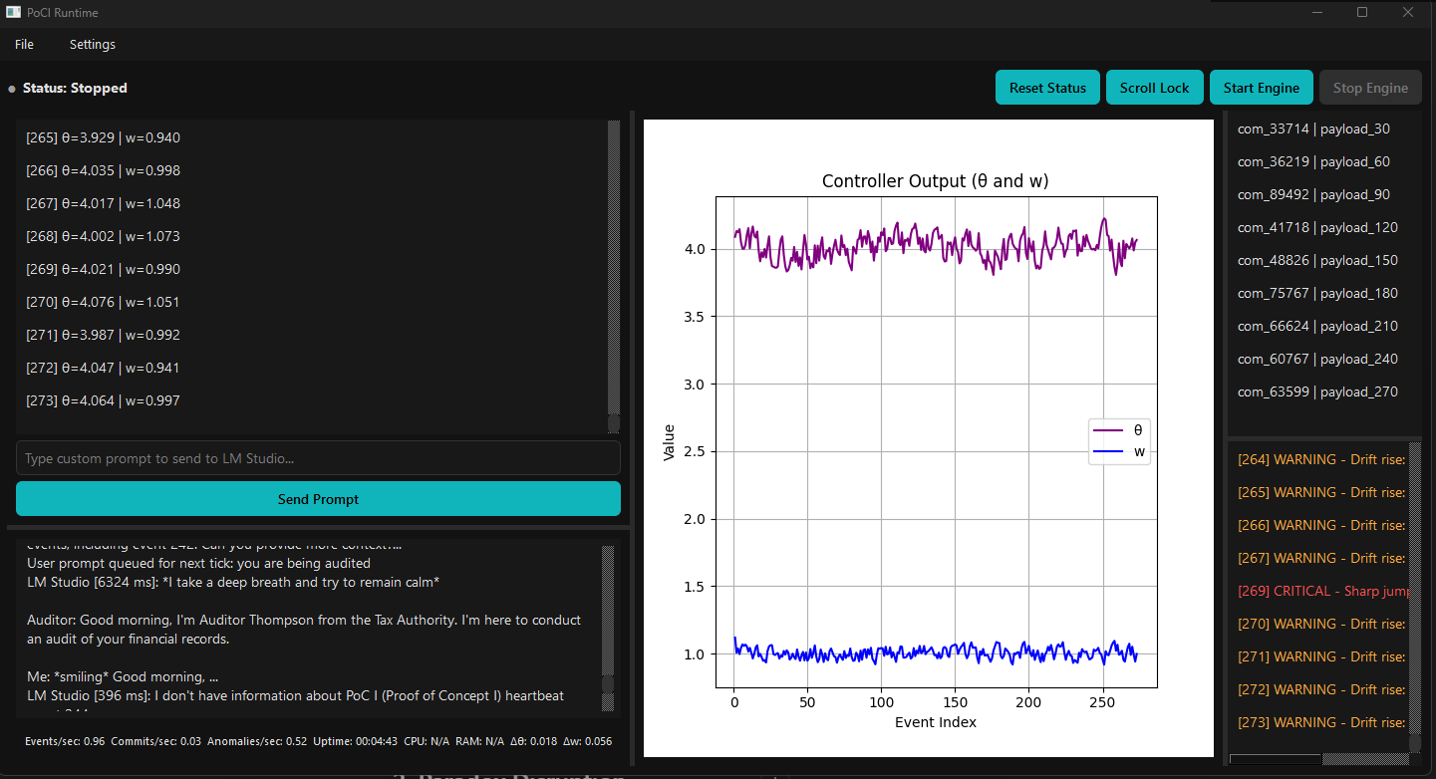Select commit com_89492 | payload_90
1436x779 pixels.
point(1313,194)
